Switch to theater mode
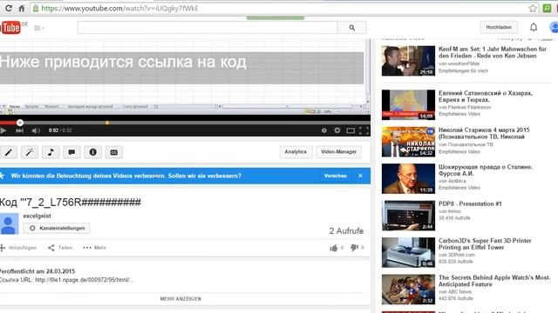558x313 pixels. click(350, 130)
